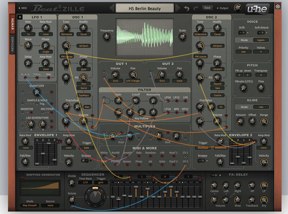Viewport: 288px width, 214px height.
Task: Click the Xpress output jack
Action: [x=127, y=165]
